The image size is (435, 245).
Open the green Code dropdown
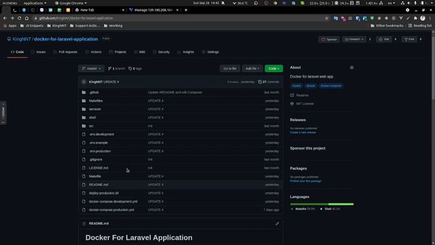tap(273, 69)
